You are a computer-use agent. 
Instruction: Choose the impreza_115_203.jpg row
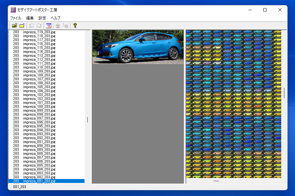[47, 48]
